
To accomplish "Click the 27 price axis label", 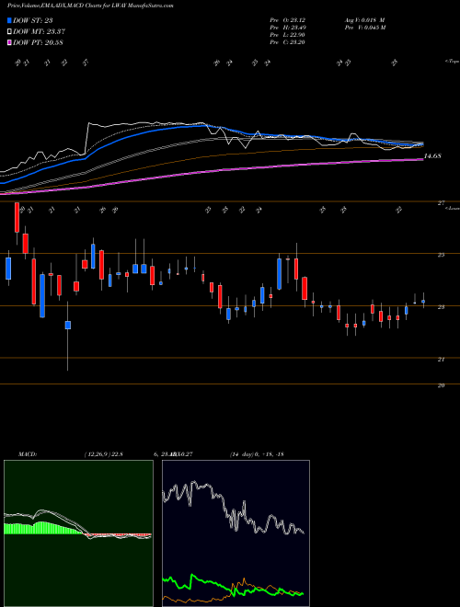I will click(x=441, y=203).
